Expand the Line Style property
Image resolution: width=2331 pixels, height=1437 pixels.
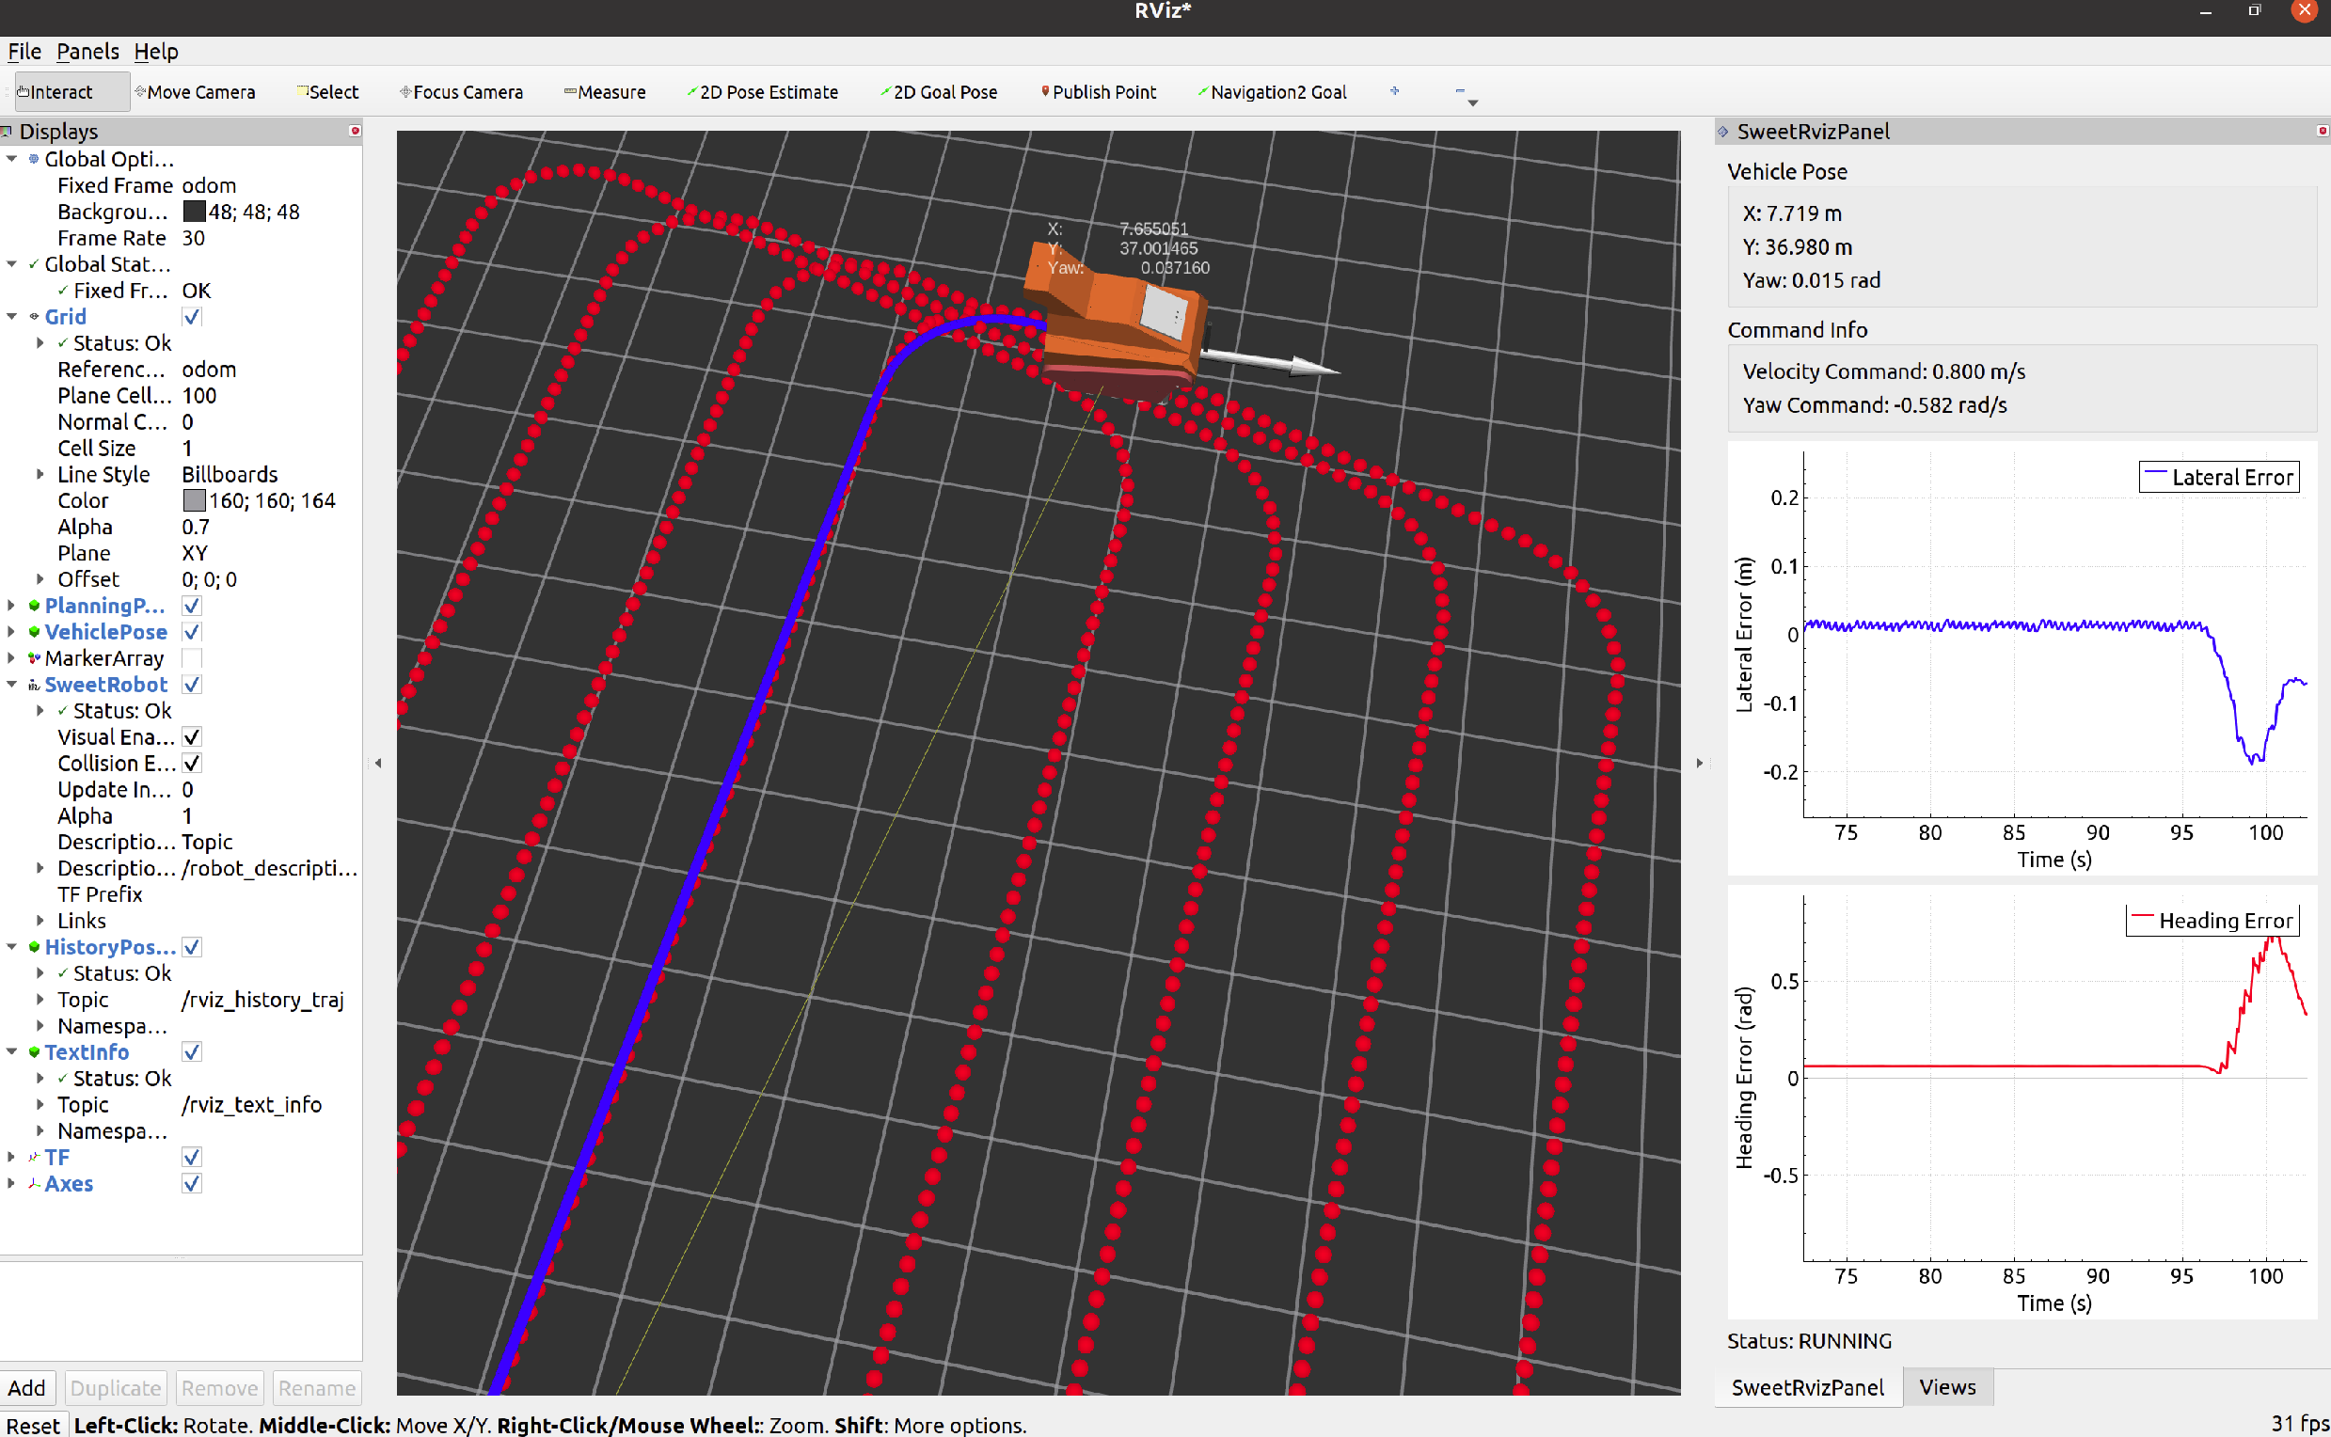(40, 474)
